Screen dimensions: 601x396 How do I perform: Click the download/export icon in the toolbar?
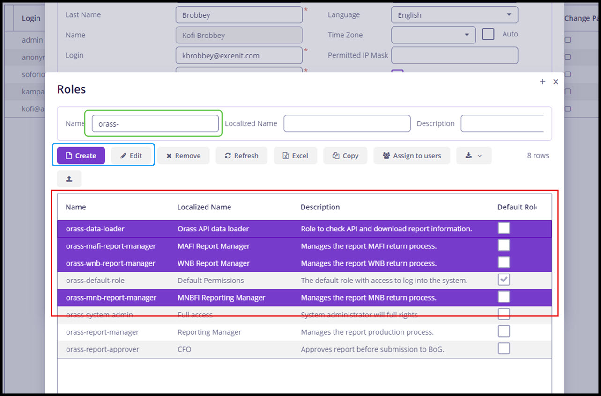pyautogui.click(x=468, y=155)
